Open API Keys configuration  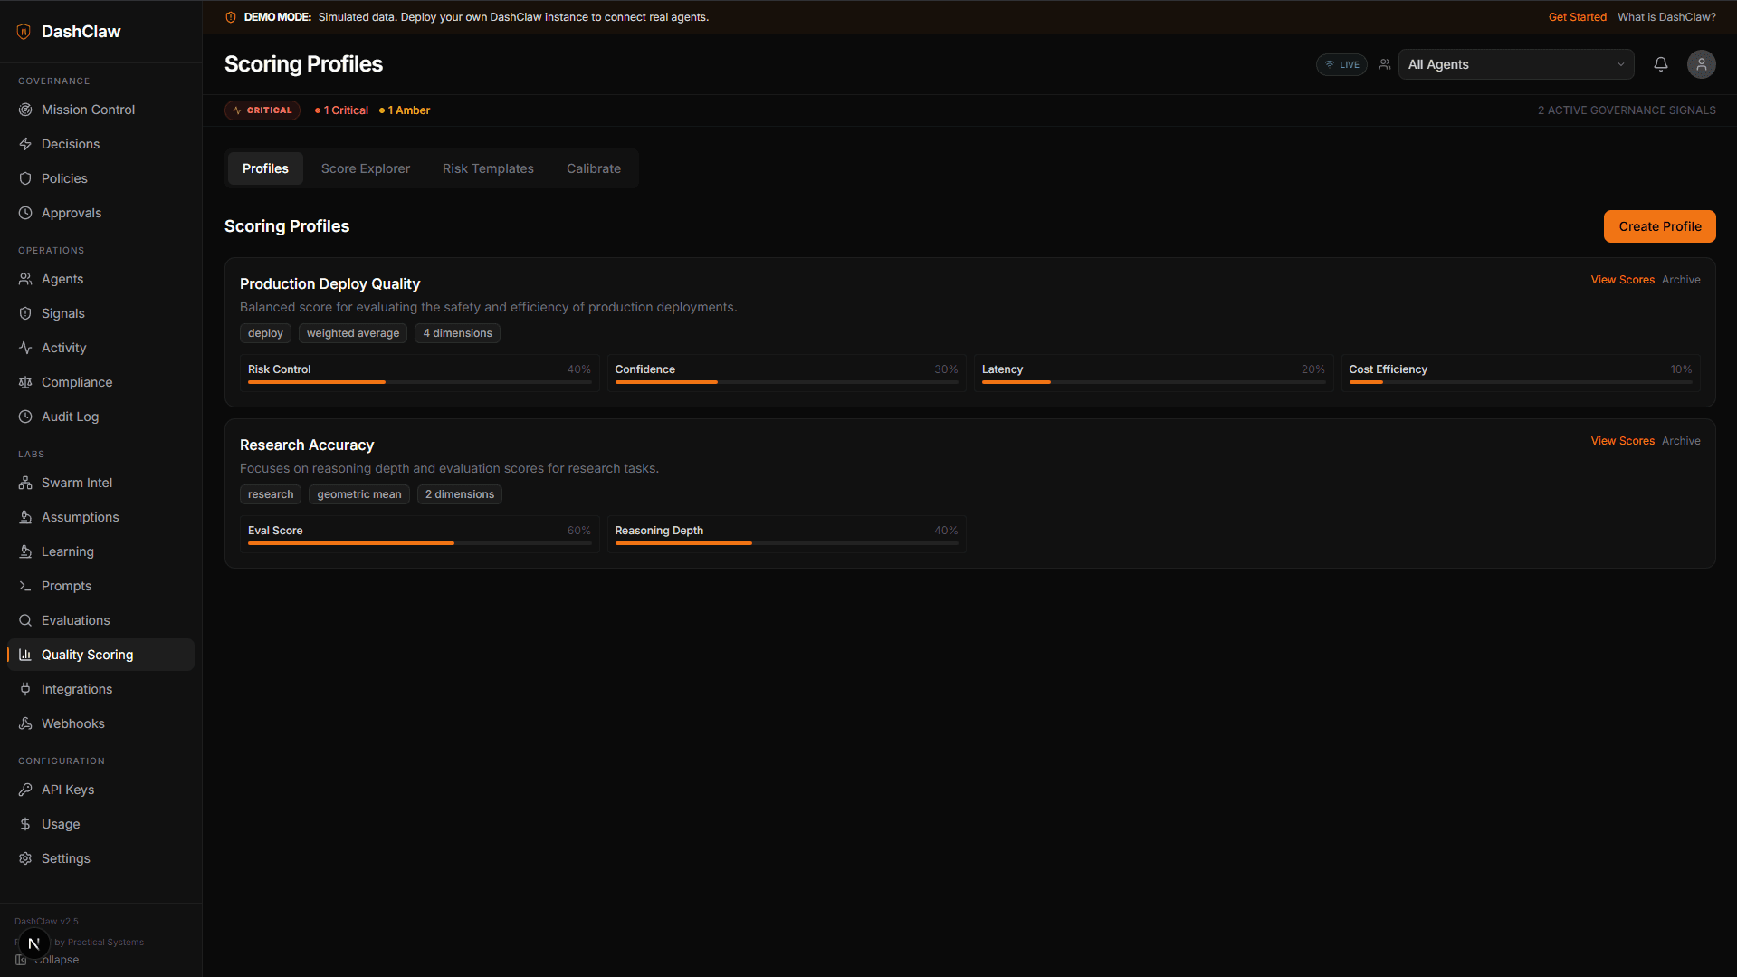67,790
